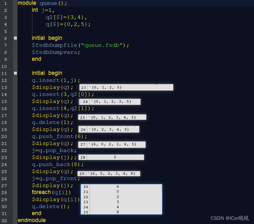
Task: Click the output box showing '{0, 1, 2, 3, 5}
Action: click(x=110, y=102)
